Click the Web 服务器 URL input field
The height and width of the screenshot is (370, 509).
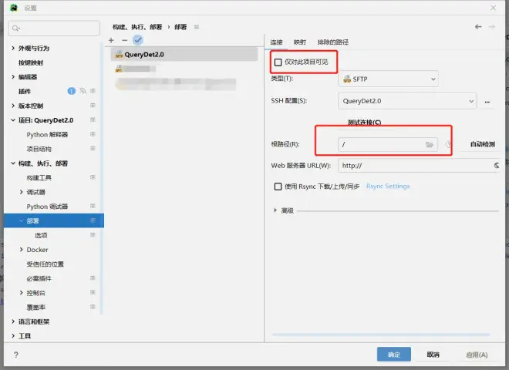(x=419, y=166)
